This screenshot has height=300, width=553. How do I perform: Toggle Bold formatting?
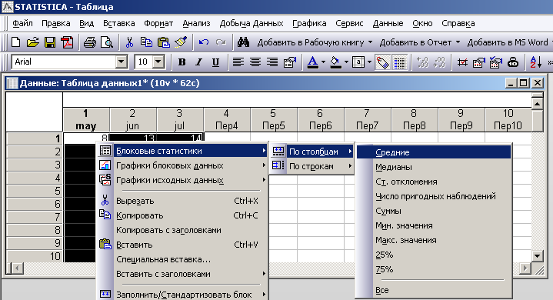(182, 62)
